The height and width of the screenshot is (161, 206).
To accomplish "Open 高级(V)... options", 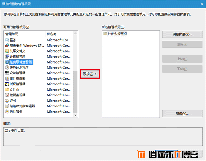I will [182, 114].
